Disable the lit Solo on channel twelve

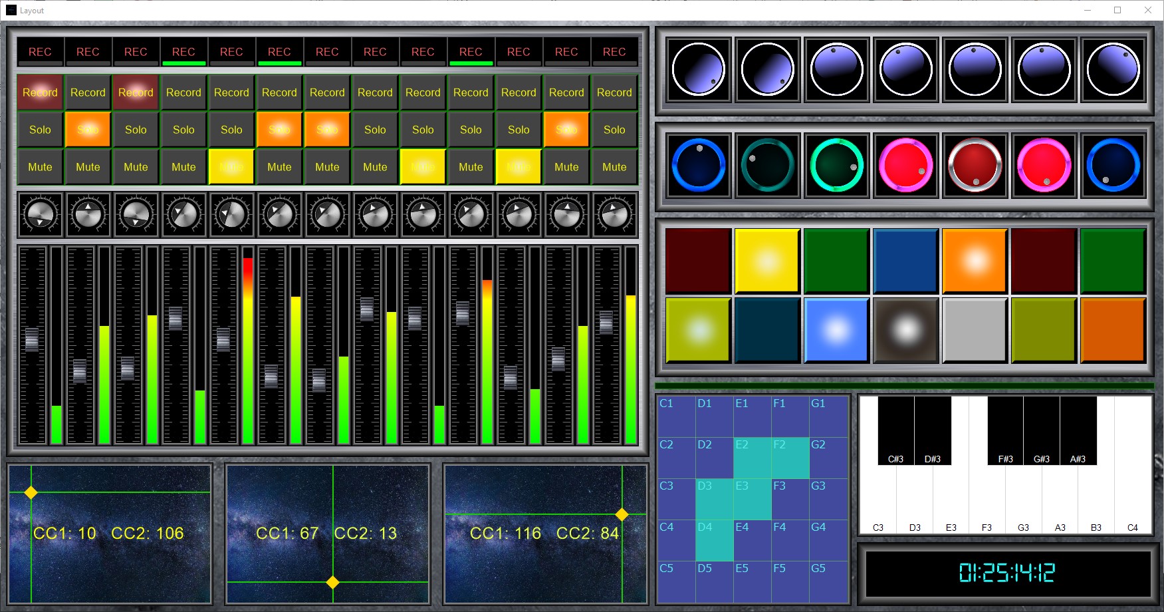[566, 130]
